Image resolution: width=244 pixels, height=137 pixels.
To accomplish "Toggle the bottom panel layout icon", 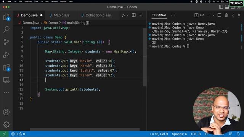I will [x=227, y=7].
